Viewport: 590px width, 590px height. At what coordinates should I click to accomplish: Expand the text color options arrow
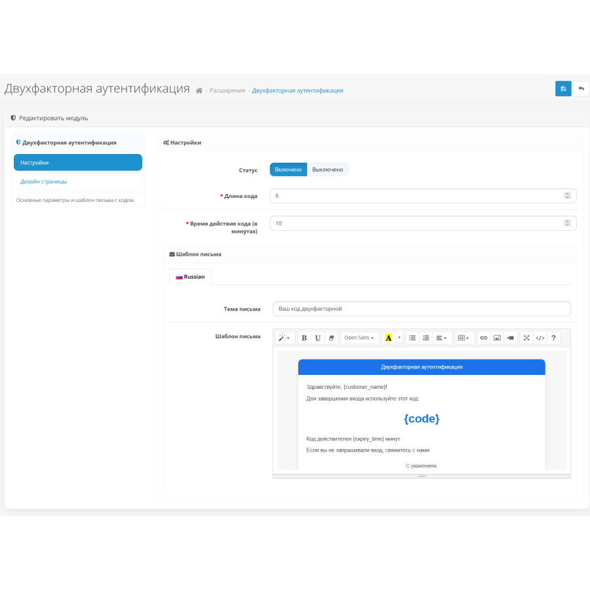coord(399,338)
